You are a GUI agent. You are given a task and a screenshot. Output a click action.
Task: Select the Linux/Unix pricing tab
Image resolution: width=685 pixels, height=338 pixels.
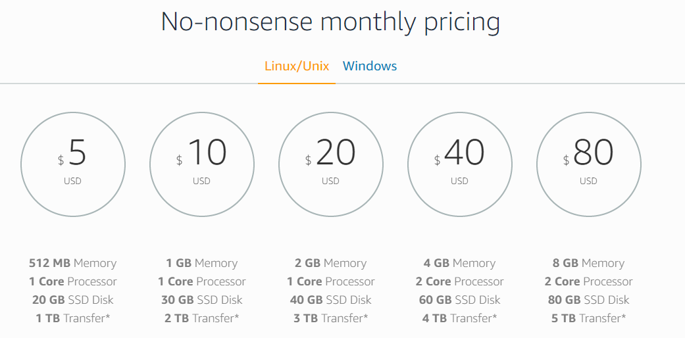tap(297, 66)
